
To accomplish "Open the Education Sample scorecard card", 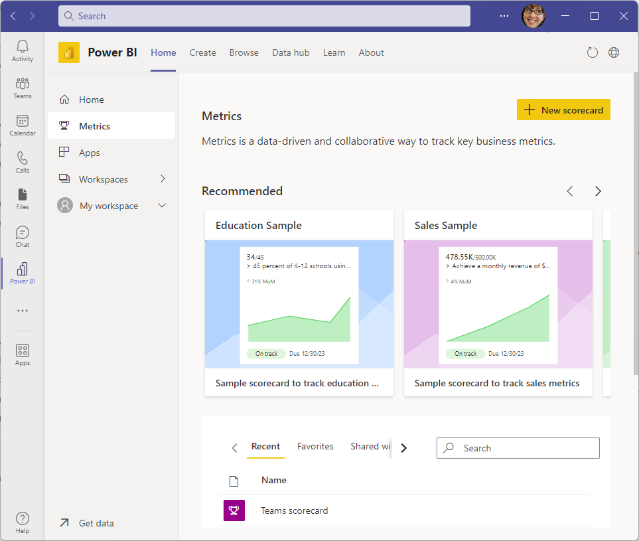I will point(299,303).
